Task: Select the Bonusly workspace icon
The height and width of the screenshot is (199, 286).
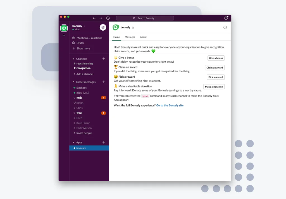Action: click(x=64, y=28)
